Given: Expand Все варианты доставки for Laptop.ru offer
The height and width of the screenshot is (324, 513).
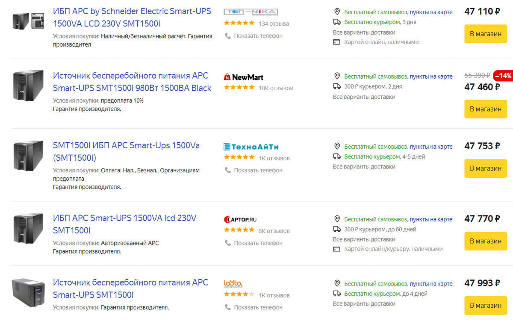Looking at the screenshot, I should coord(364,239).
